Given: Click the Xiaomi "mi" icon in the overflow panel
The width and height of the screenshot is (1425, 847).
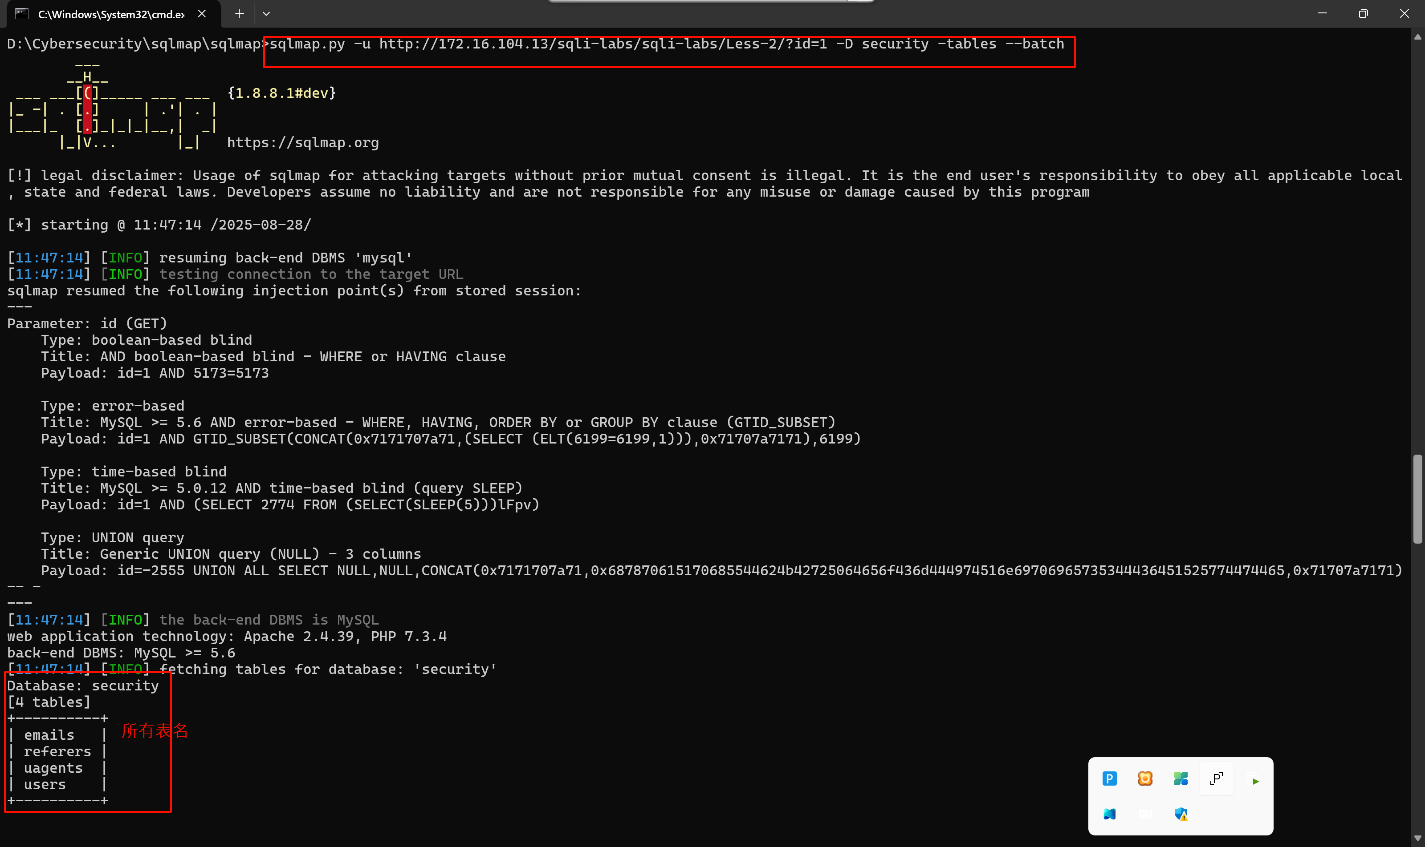Looking at the screenshot, I should [1146, 815].
